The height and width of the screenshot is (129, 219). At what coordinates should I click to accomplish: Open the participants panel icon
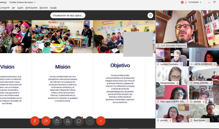(x=68, y=121)
